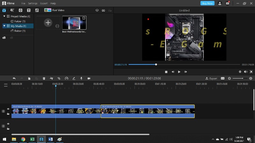Click the timeline zoom slider
Viewport: 255px width, 143px height.
(240, 78)
